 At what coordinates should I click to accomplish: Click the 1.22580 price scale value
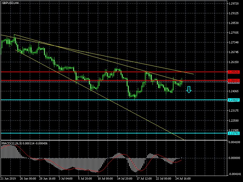234,120
